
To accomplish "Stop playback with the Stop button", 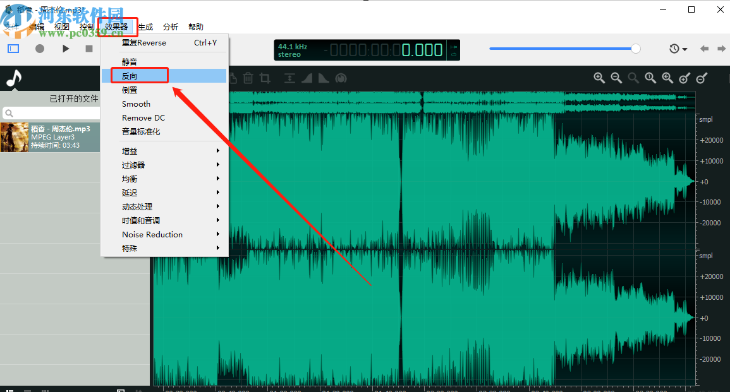I will point(89,49).
